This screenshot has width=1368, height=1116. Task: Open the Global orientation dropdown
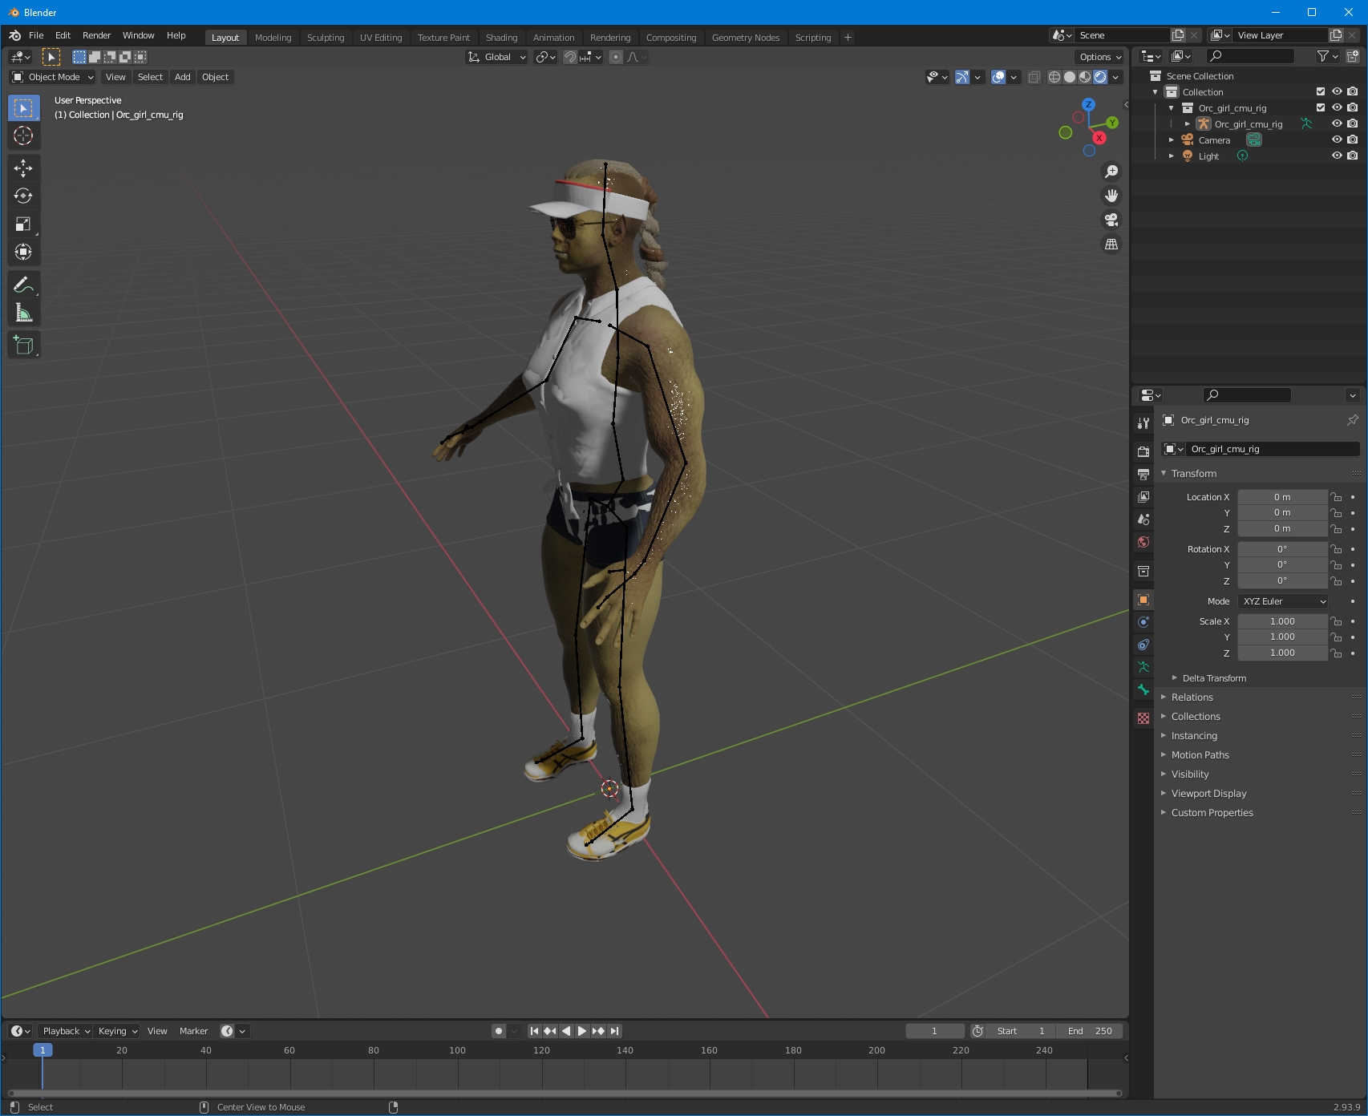tap(497, 57)
